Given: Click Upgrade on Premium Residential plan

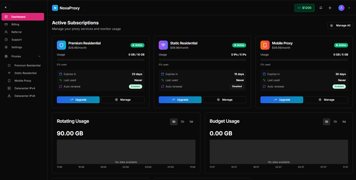Looking at the screenshot, I should pos(78,100).
